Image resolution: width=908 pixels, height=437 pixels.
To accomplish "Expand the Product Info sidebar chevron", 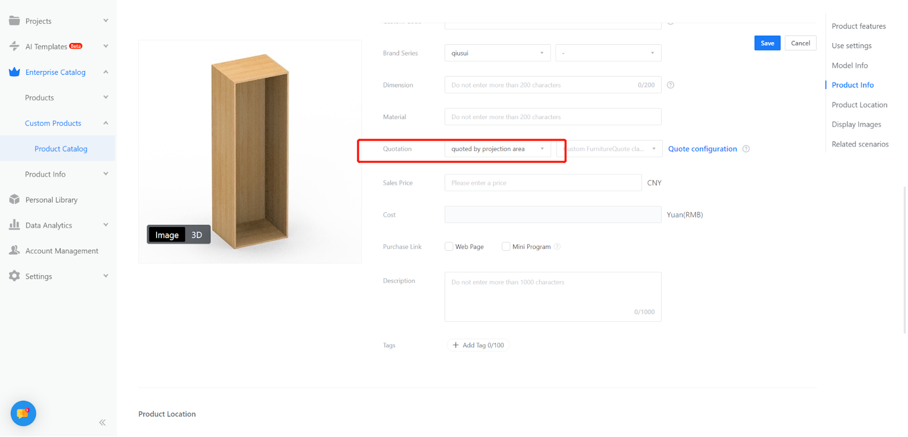I will (x=106, y=174).
